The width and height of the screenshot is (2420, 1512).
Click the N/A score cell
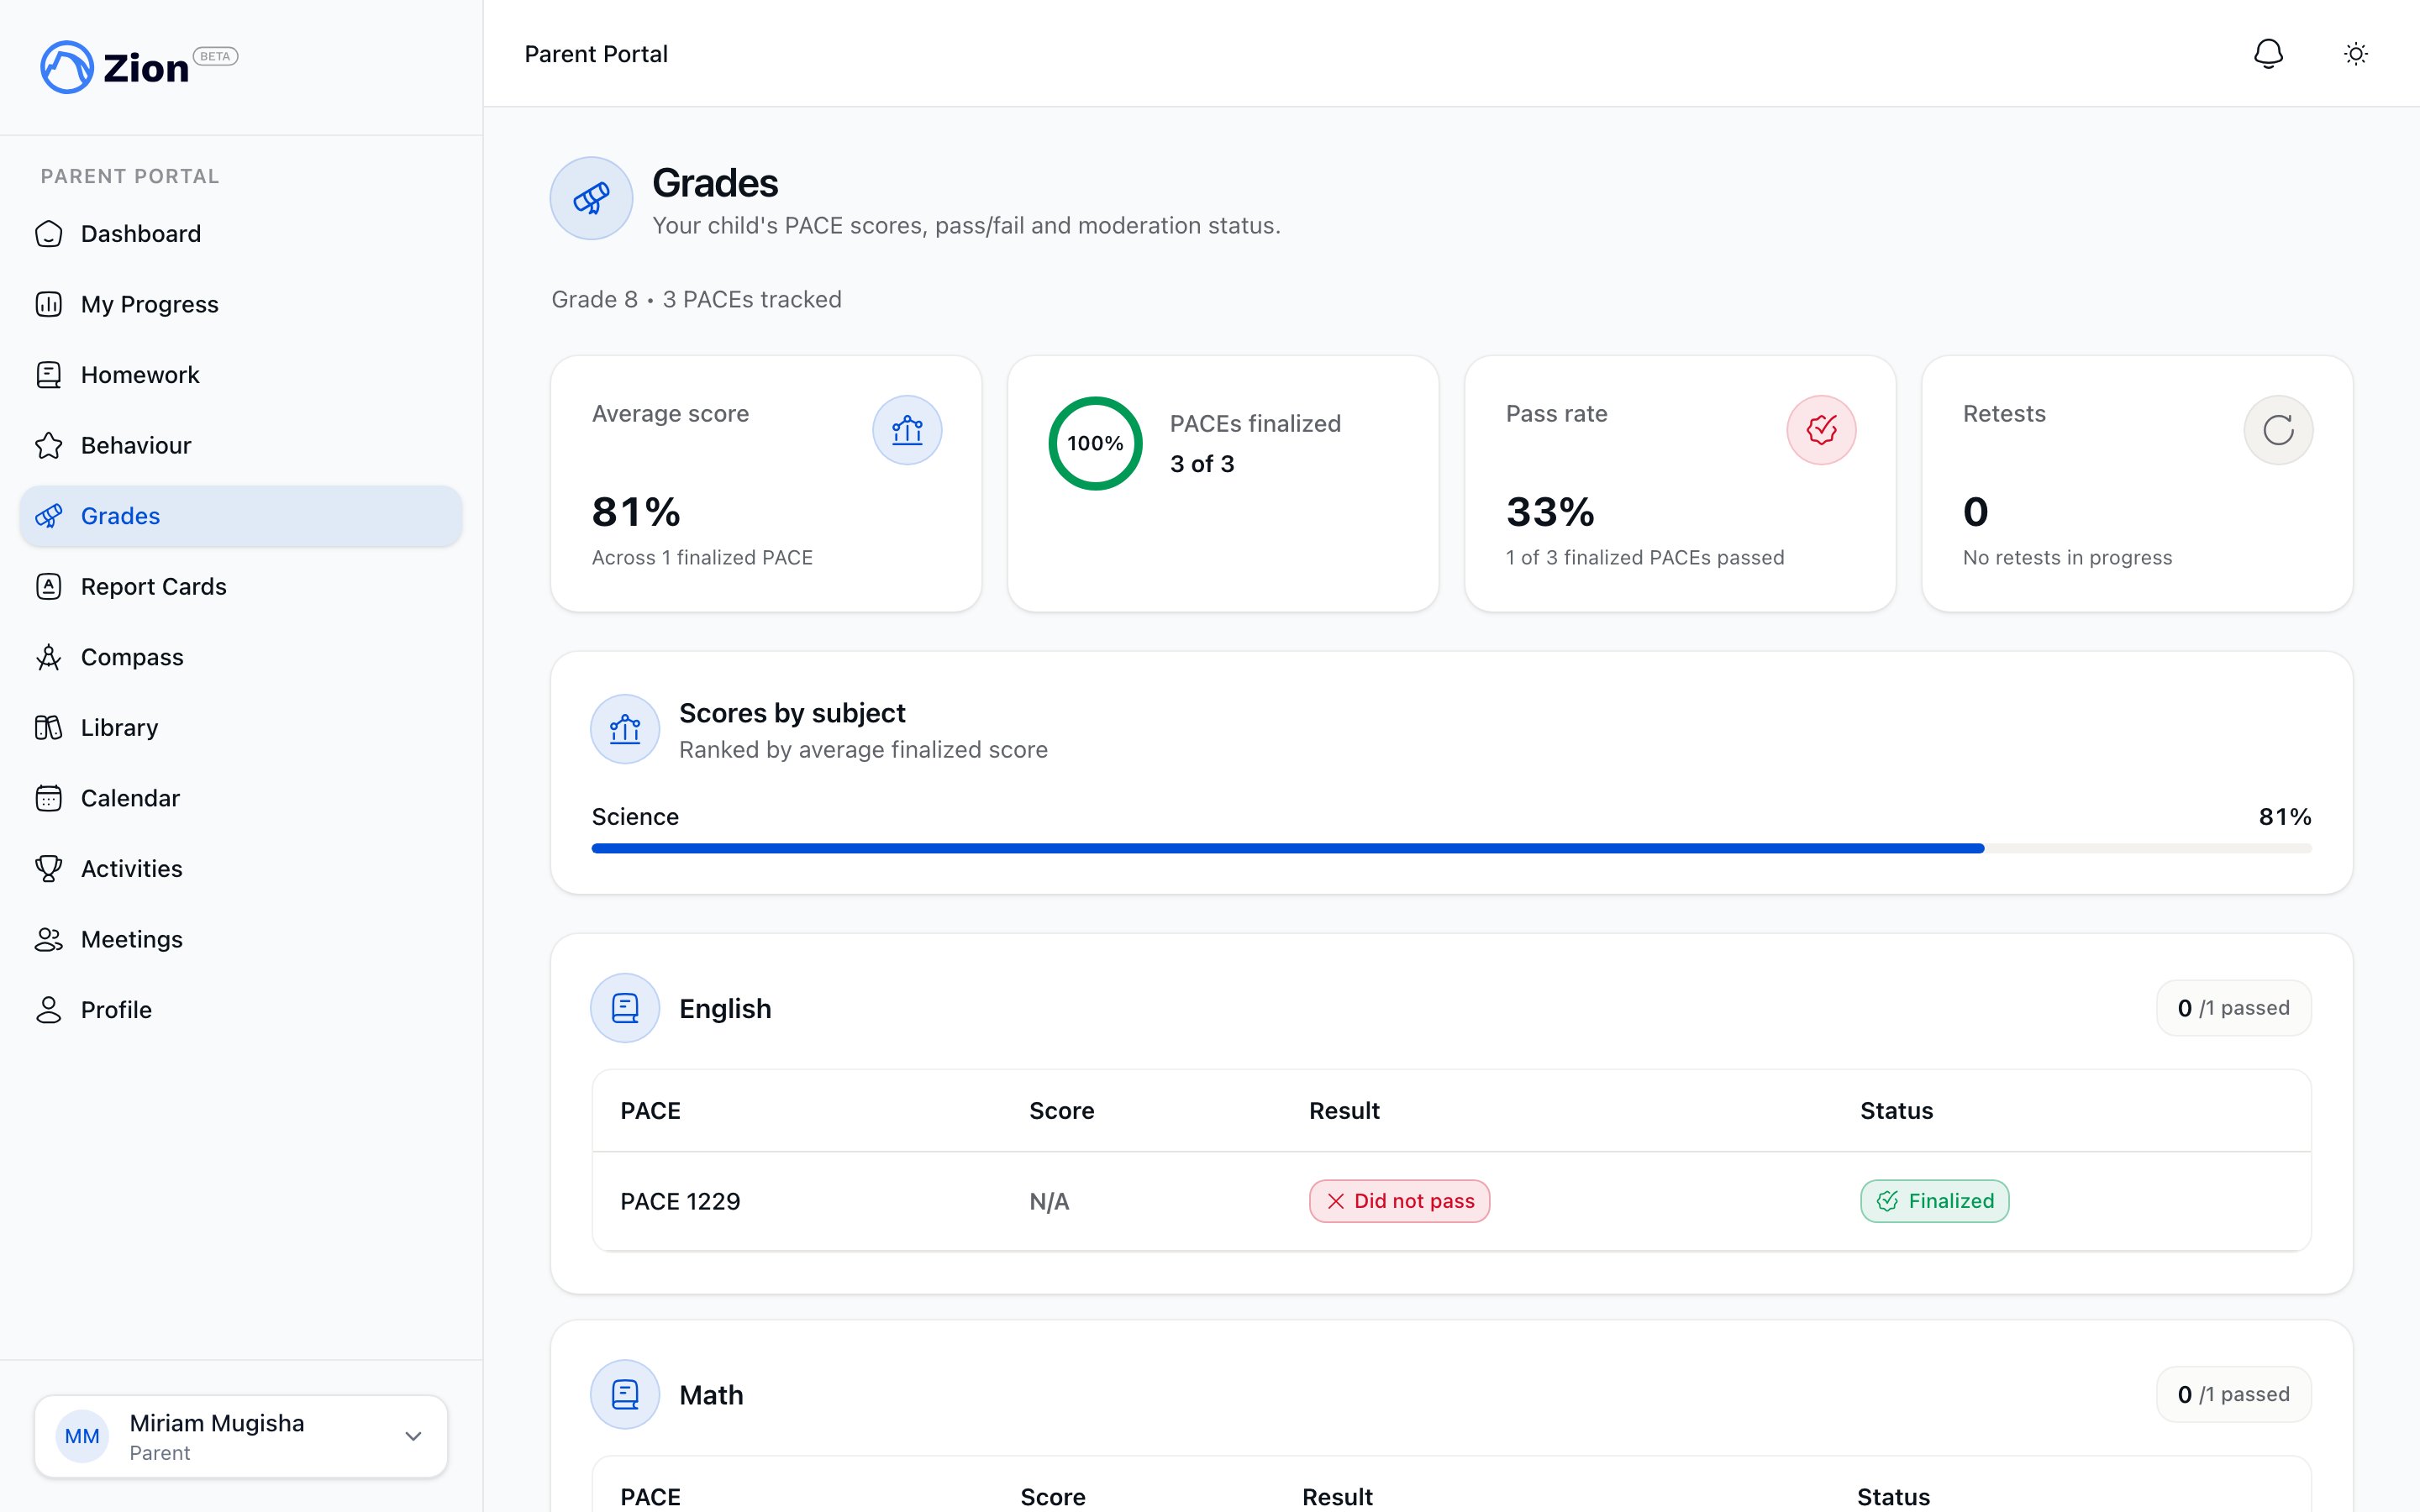point(1049,1201)
